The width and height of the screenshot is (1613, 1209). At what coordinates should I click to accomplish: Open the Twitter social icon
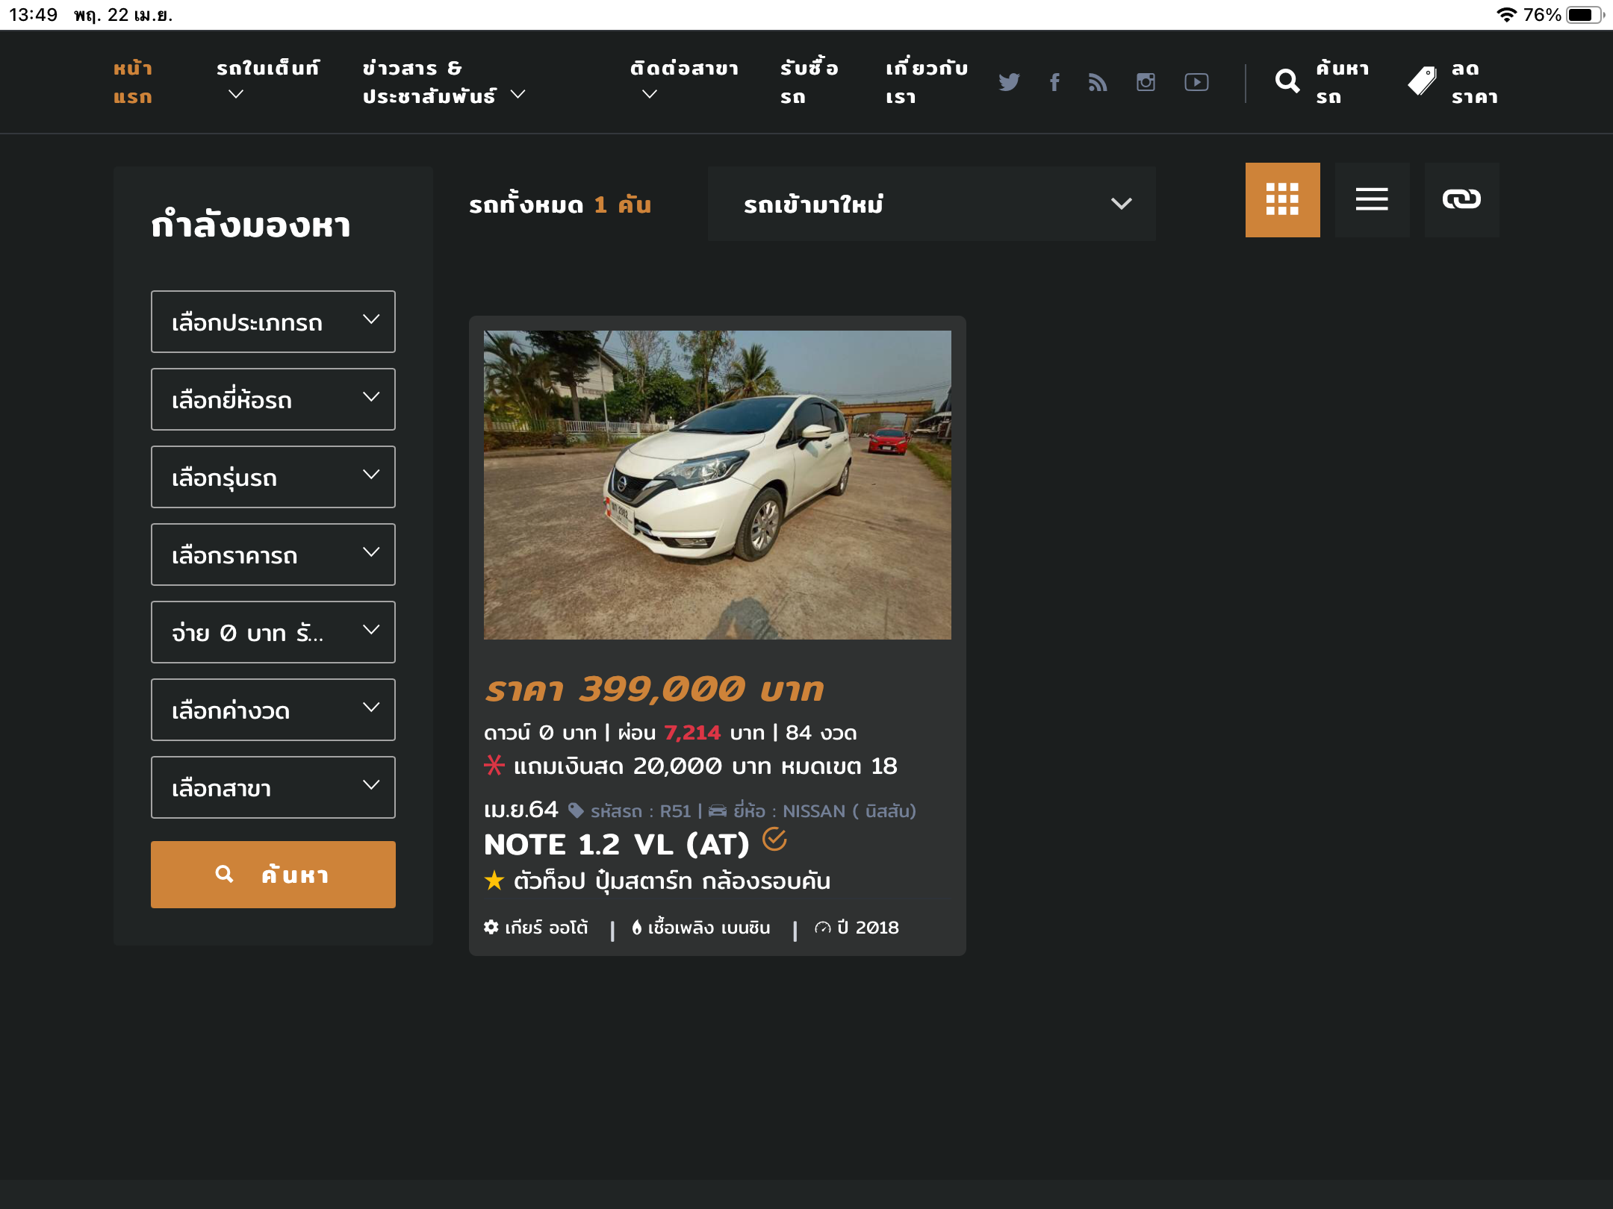point(1009,82)
